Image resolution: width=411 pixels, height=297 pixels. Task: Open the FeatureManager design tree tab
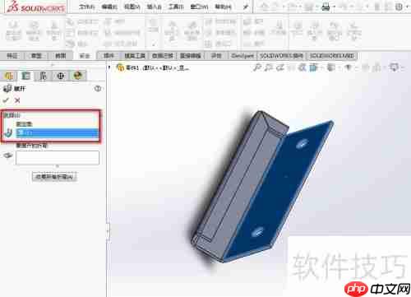(x=9, y=76)
